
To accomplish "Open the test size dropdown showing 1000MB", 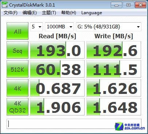I will [59, 27].
